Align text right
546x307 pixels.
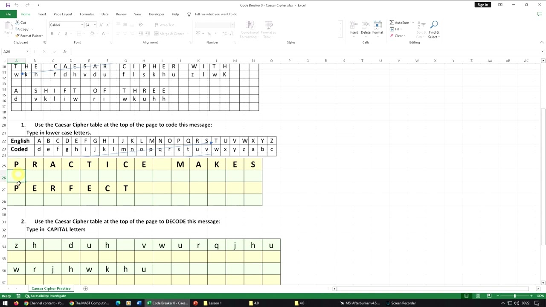pos(132,34)
